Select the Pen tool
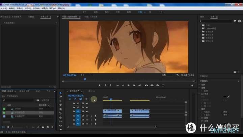The image size is (243, 137). click(x=61, y=129)
